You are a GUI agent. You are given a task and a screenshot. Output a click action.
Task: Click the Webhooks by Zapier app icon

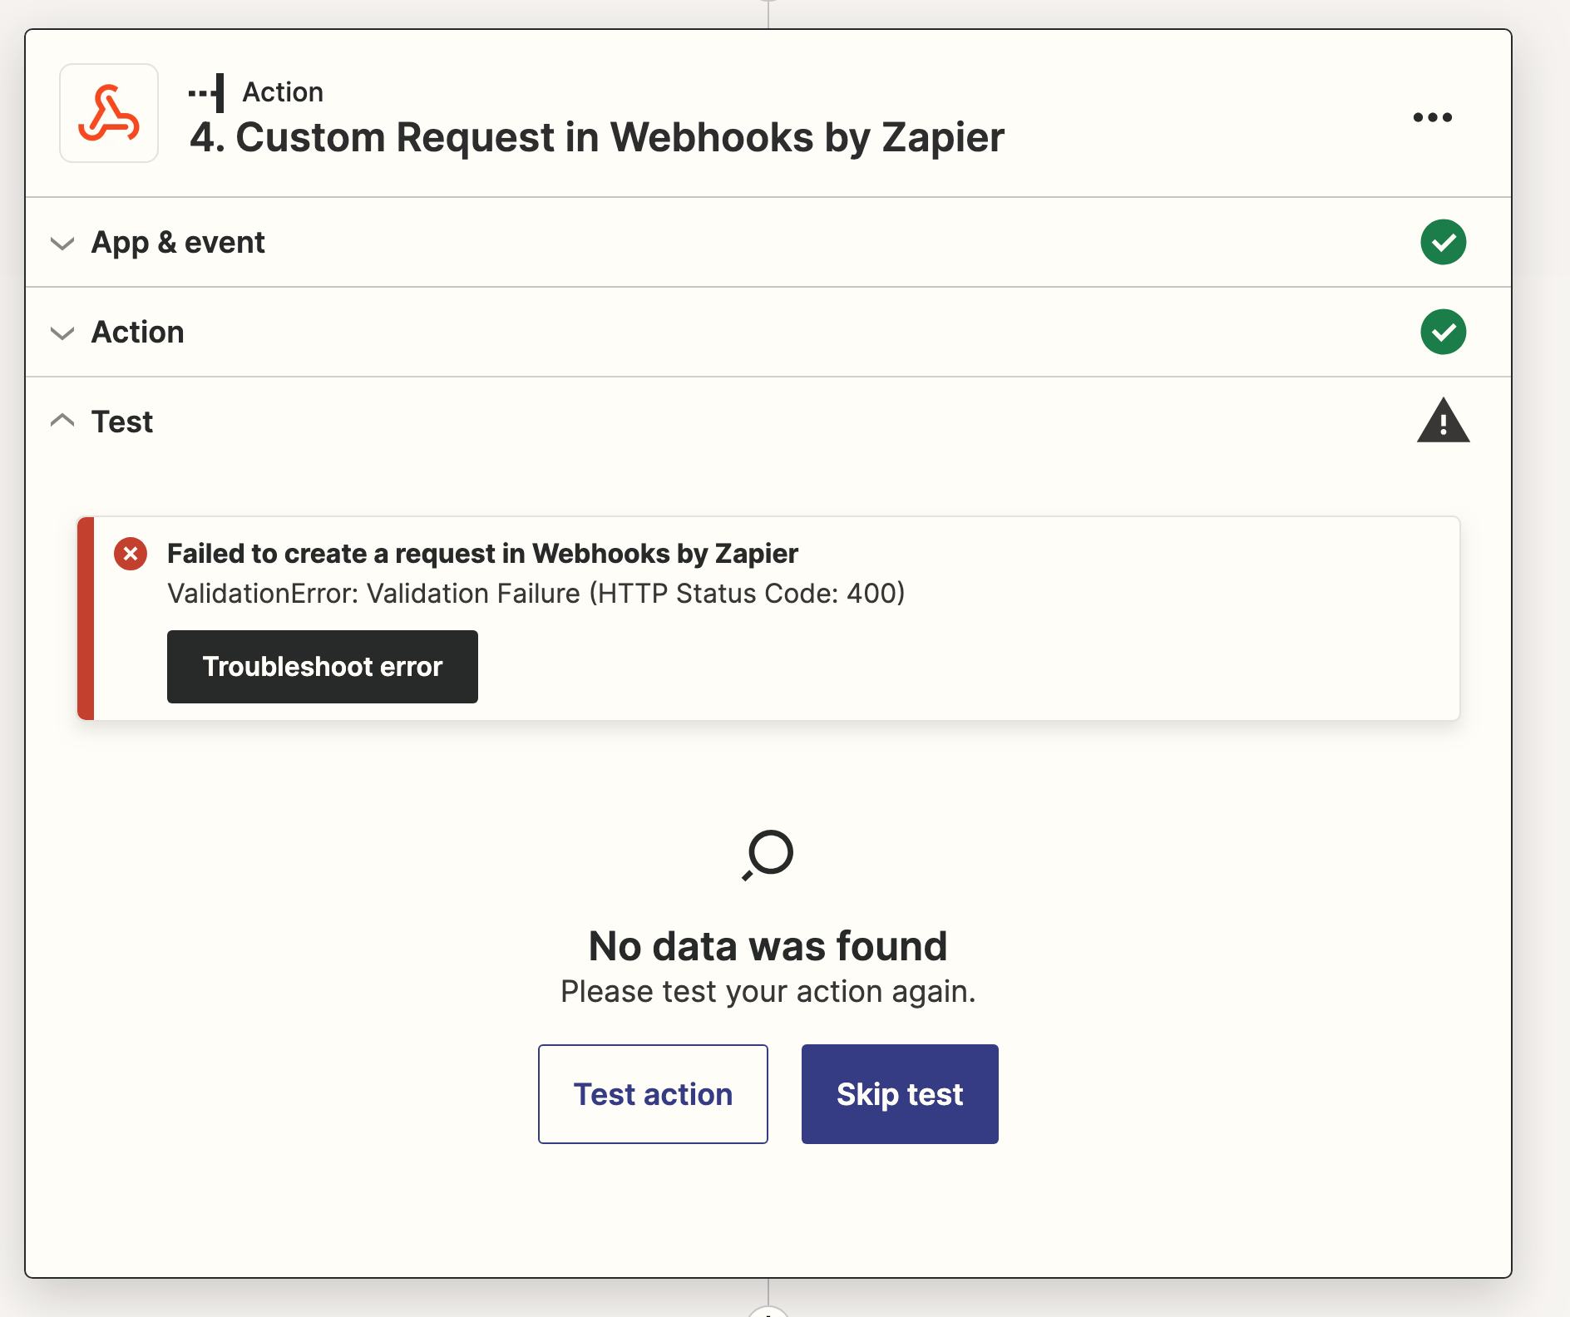109,113
